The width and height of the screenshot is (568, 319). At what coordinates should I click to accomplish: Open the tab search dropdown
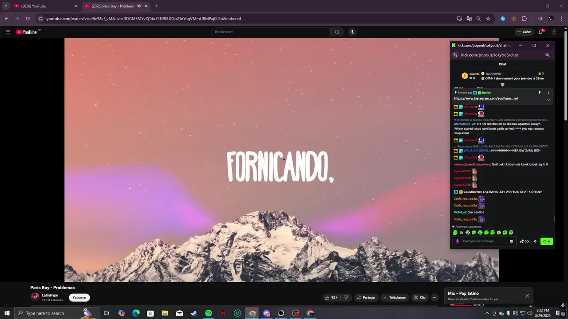click(6, 6)
